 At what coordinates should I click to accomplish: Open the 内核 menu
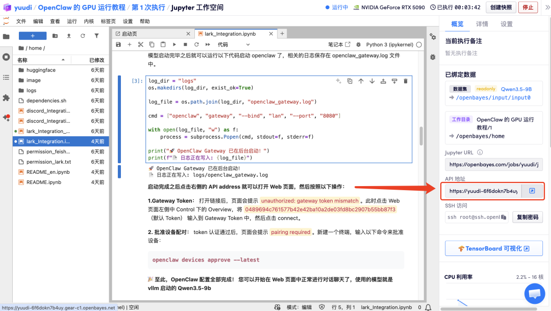point(89,21)
